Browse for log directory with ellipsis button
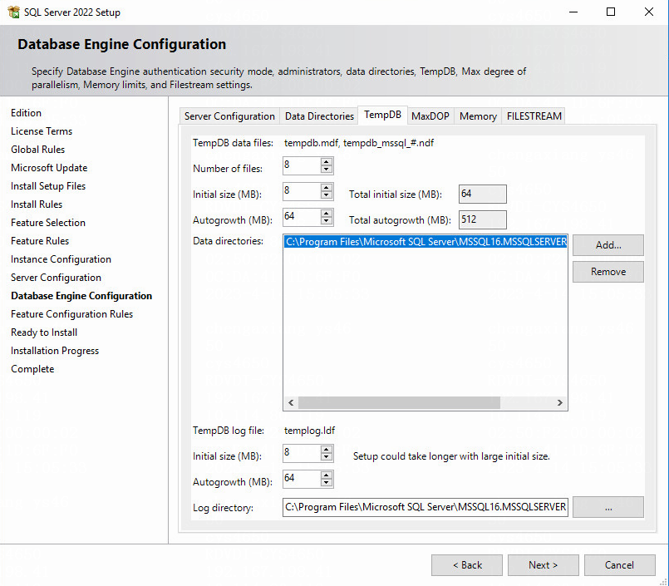This screenshot has height=586, width=669. 608,507
